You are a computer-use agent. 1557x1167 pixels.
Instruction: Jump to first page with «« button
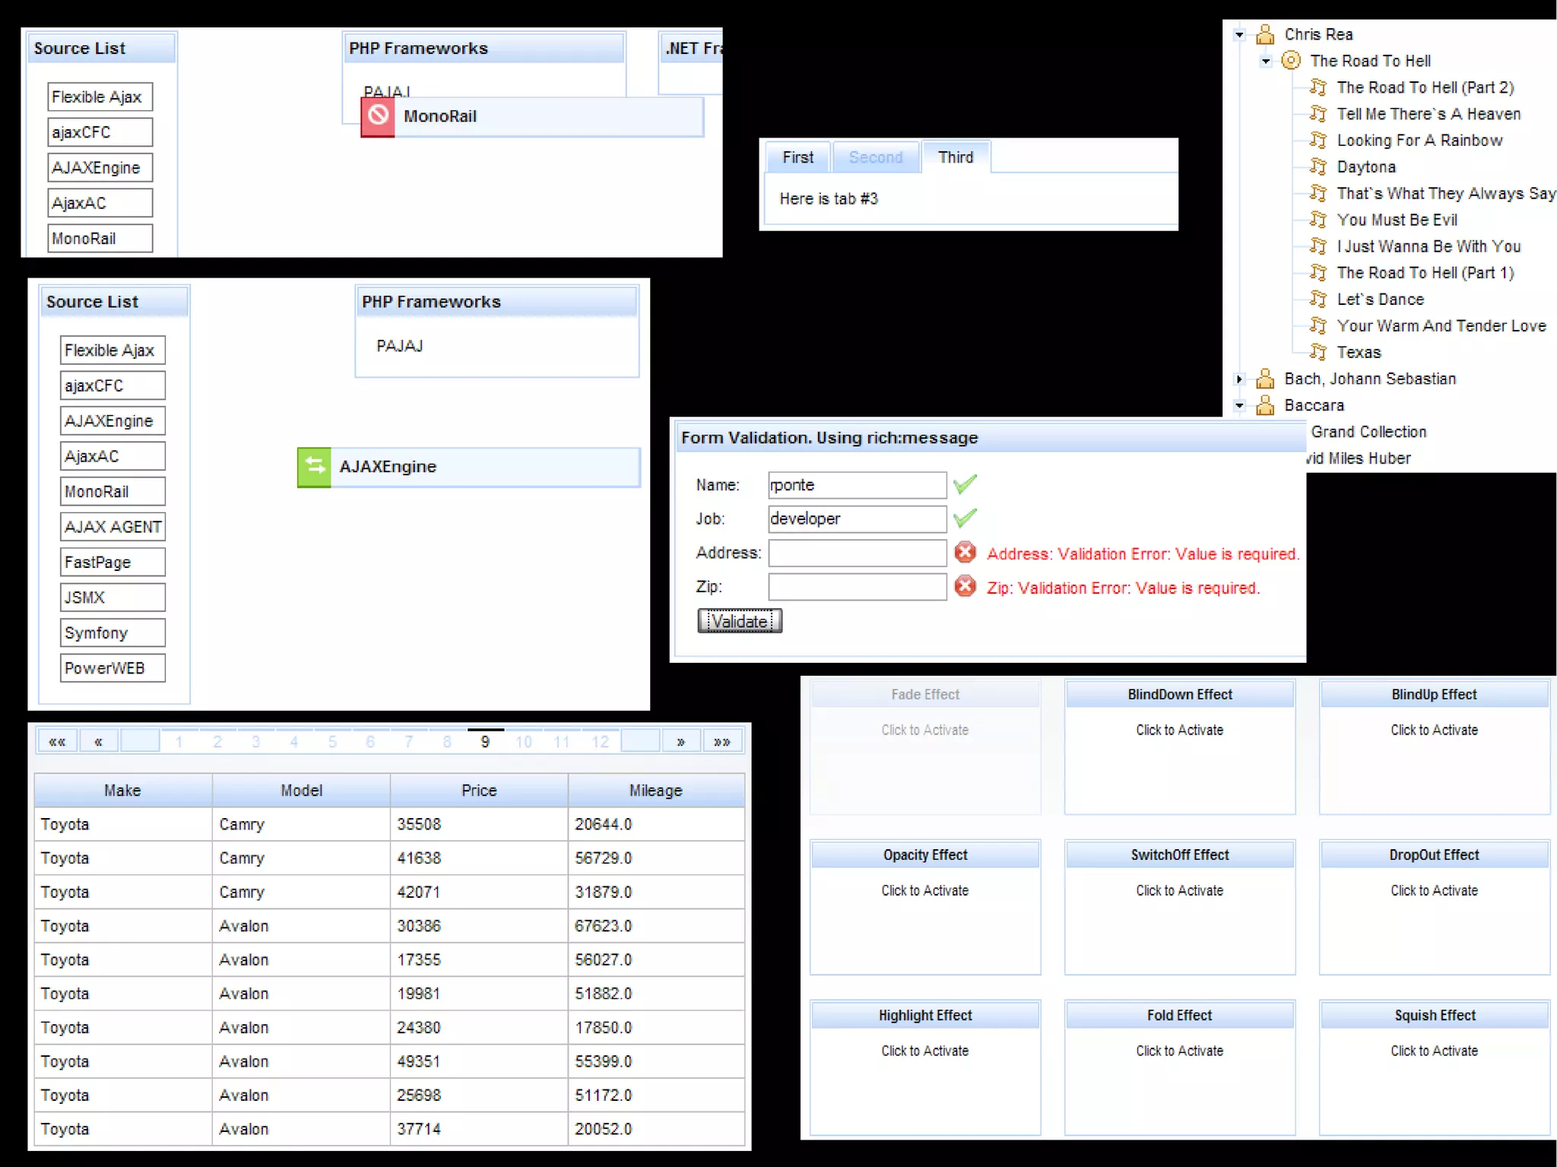[x=57, y=741]
